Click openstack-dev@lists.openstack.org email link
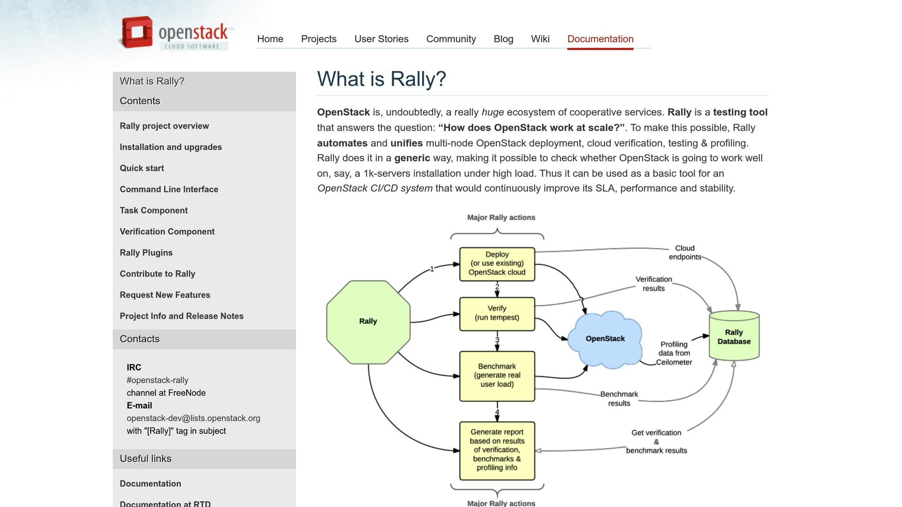This screenshot has height=507, width=902. (193, 418)
